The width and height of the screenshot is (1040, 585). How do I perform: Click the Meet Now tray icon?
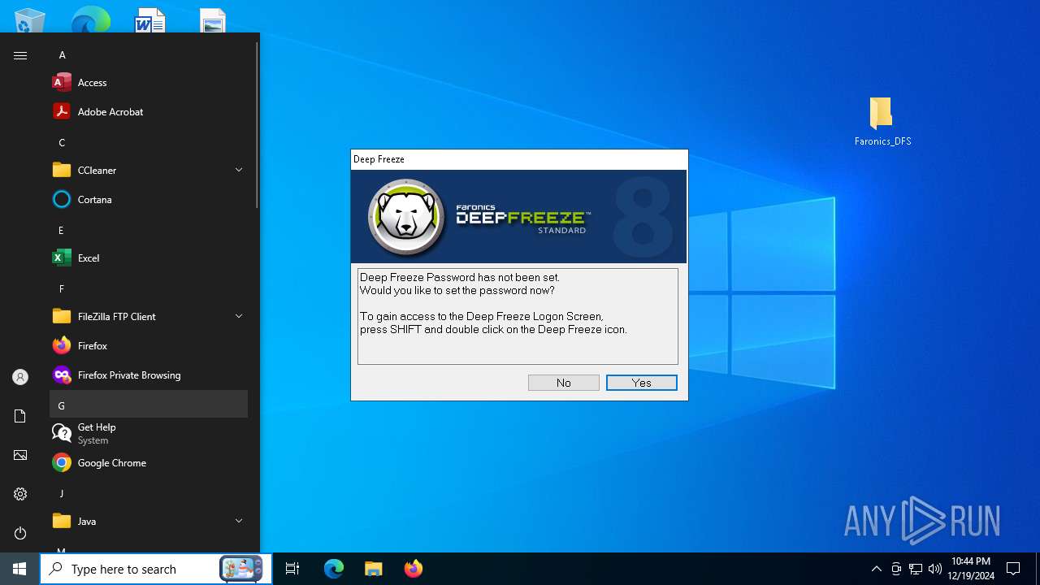tap(895, 569)
